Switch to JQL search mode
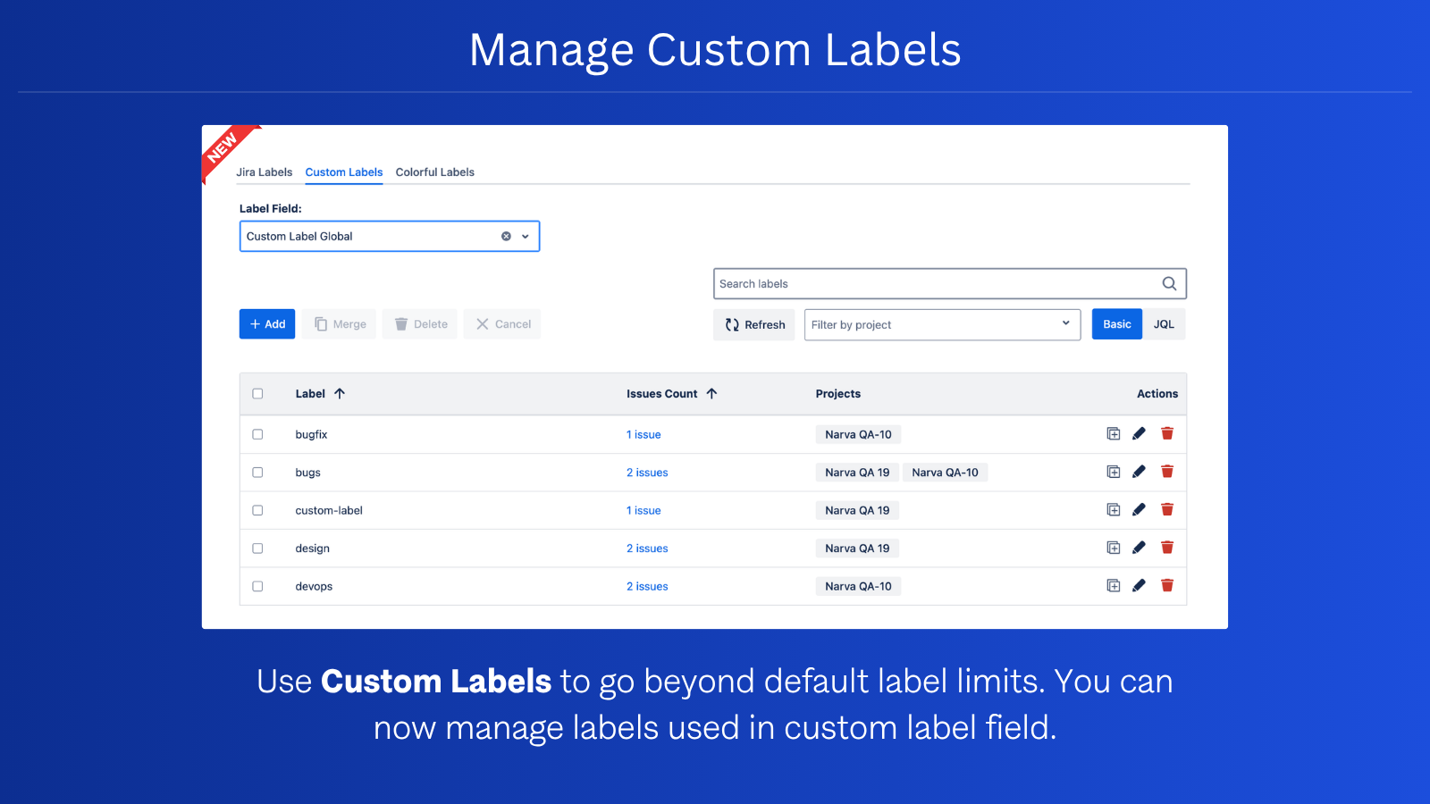1430x804 pixels. 1164,324
